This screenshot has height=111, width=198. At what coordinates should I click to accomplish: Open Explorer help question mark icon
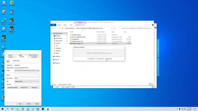(x=153, y=25)
